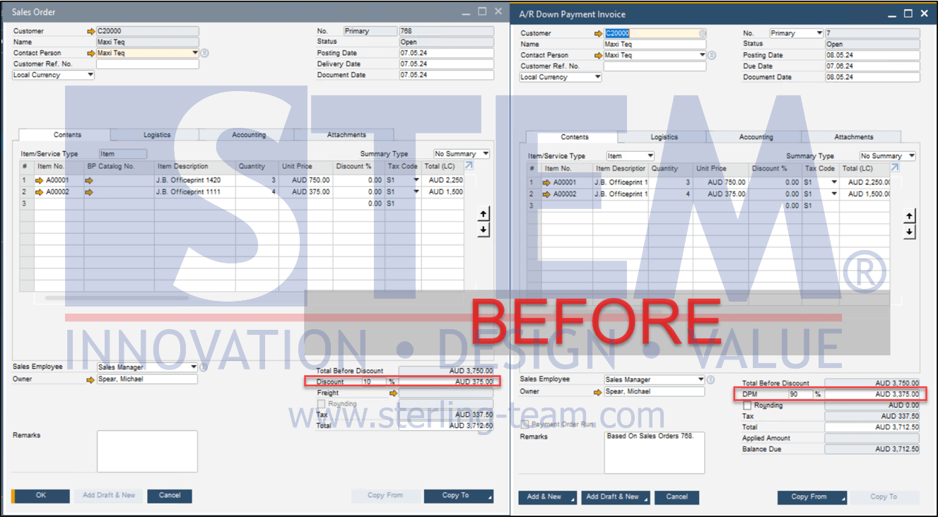Open Sales Employee dropdown in Sales Order
The image size is (938, 517).
tap(194, 367)
